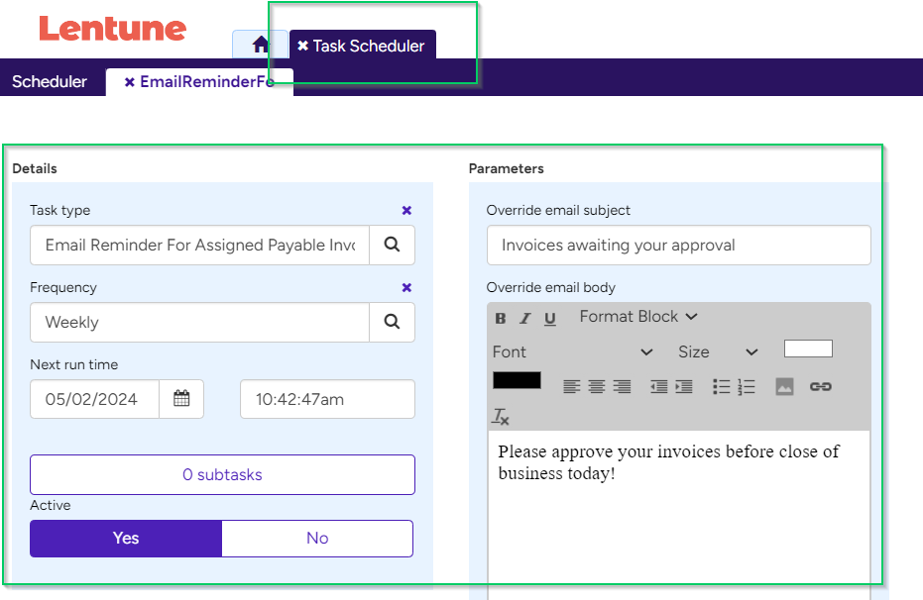
Task: Toggle underline formatting in email body
Action: (550, 319)
